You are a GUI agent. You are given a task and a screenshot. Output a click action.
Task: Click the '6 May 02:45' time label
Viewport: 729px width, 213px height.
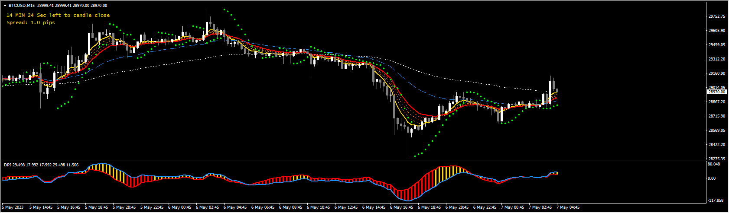[208, 207]
